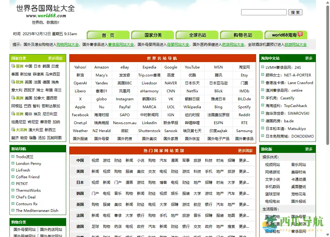The image size is (330, 237).
Task: Click the 欧洲 region icon
Action: click(x=13, y=82)
